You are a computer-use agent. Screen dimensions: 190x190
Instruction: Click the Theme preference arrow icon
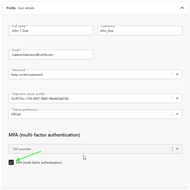[x=177, y=114]
